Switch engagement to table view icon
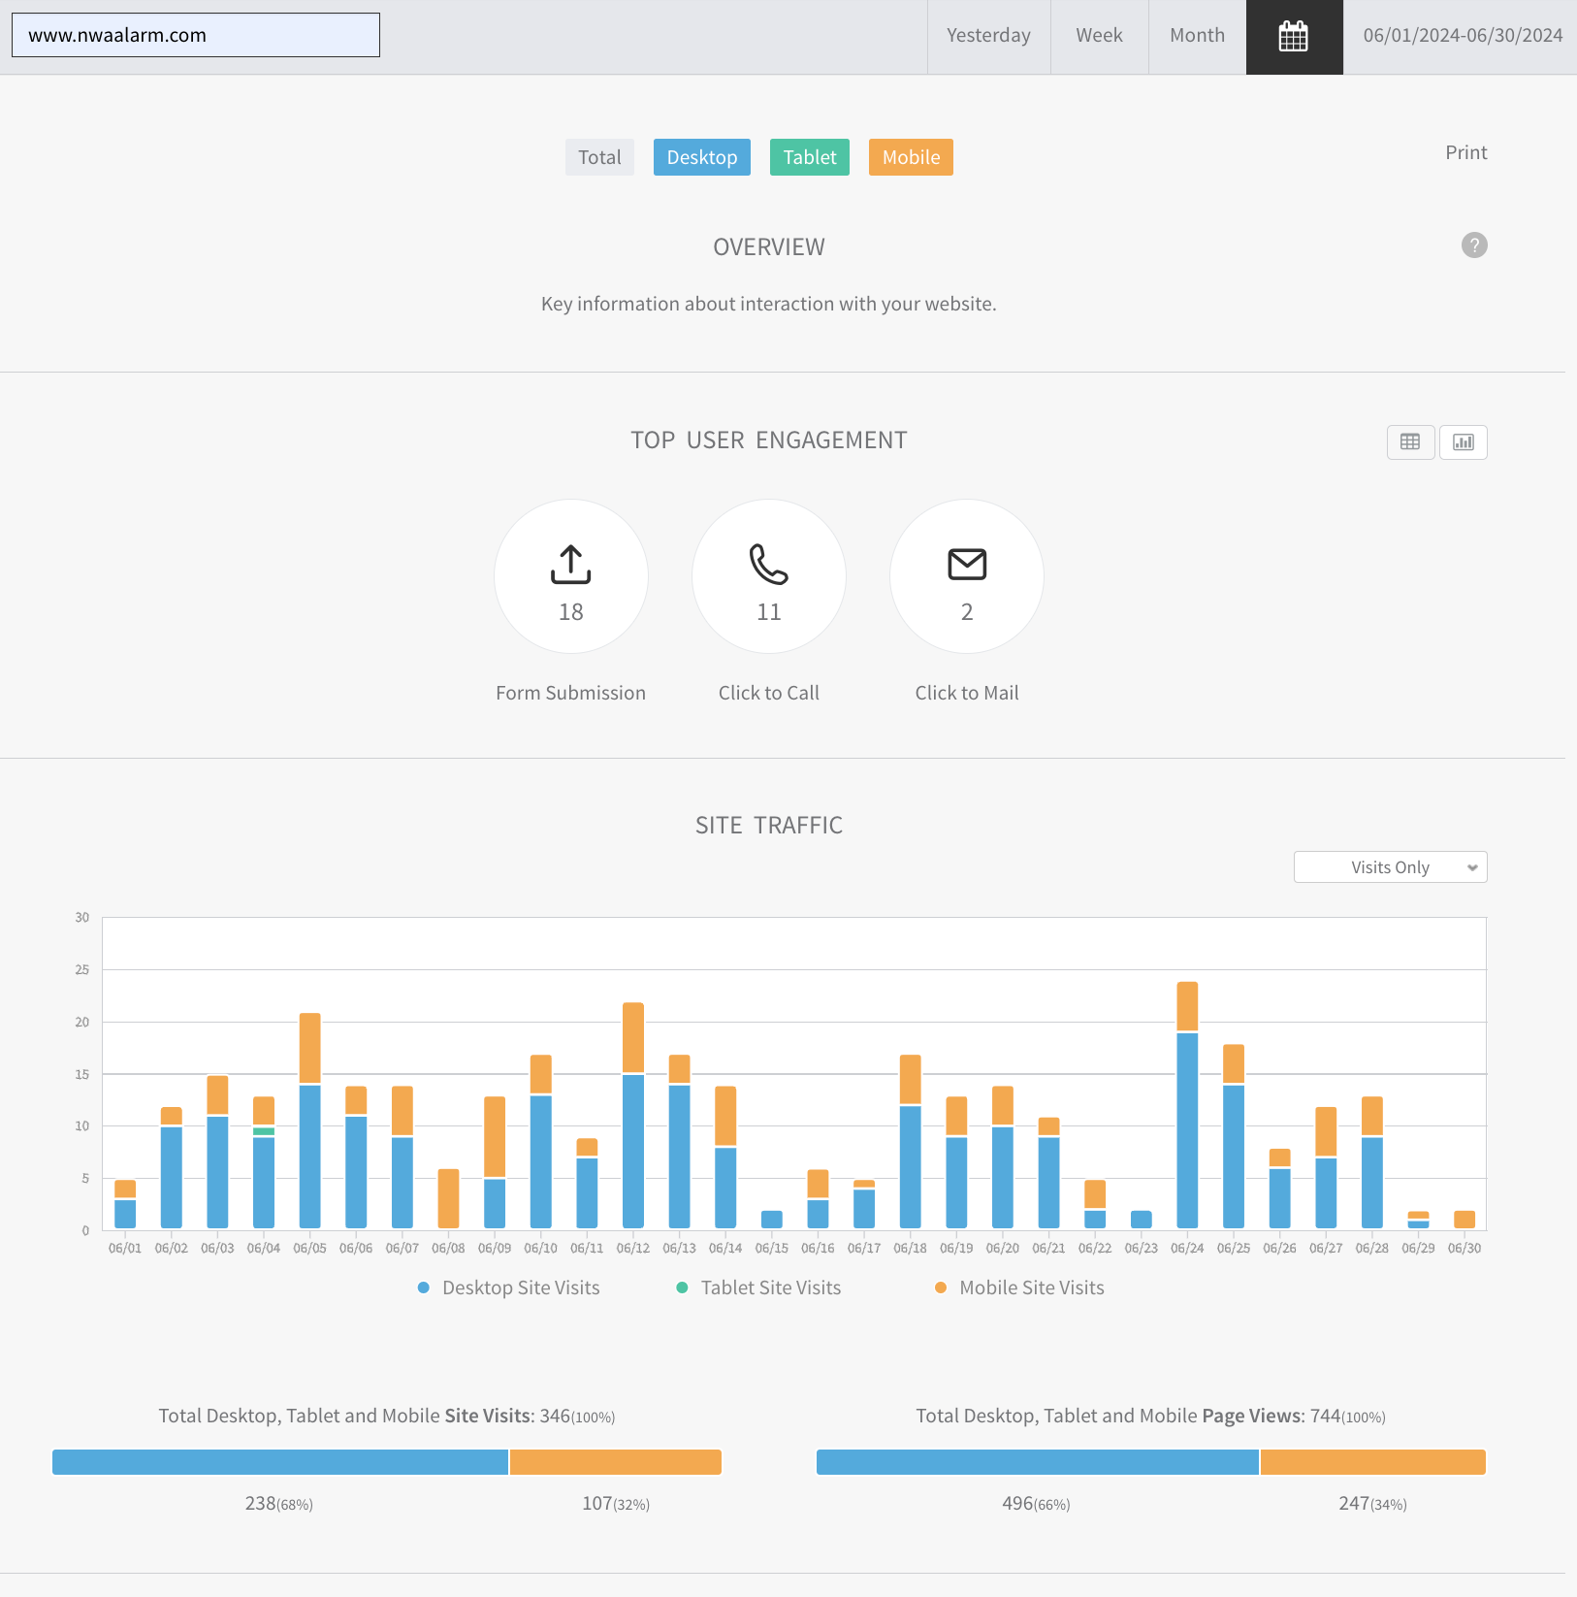 [x=1410, y=442]
